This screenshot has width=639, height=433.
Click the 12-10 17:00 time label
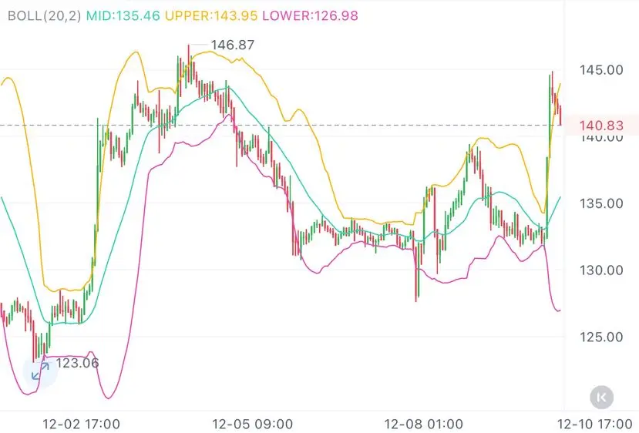click(x=594, y=424)
